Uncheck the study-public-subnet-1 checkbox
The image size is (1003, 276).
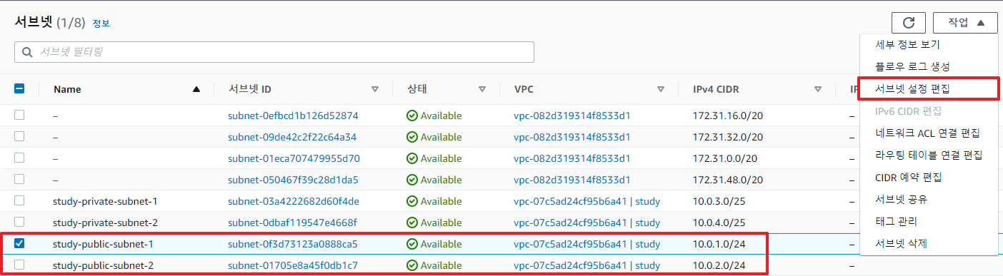19,243
